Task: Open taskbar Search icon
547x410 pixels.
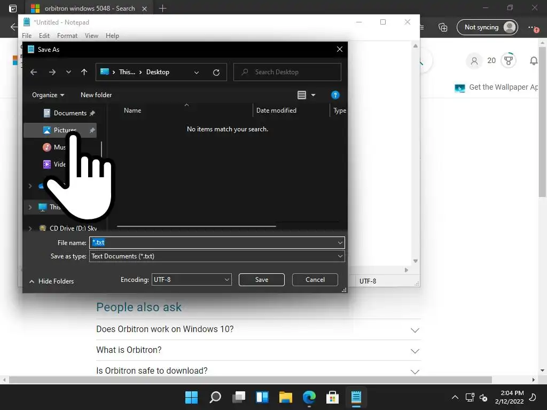Action: pyautogui.click(x=215, y=397)
